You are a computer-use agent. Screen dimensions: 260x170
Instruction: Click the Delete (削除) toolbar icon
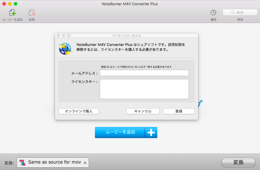(32, 13)
